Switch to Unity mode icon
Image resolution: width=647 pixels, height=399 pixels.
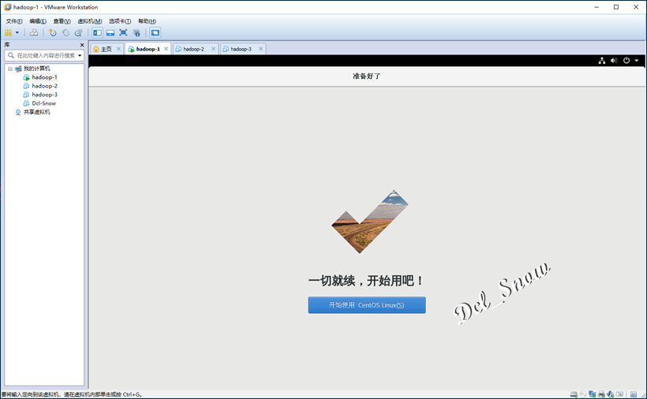click(x=137, y=32)
